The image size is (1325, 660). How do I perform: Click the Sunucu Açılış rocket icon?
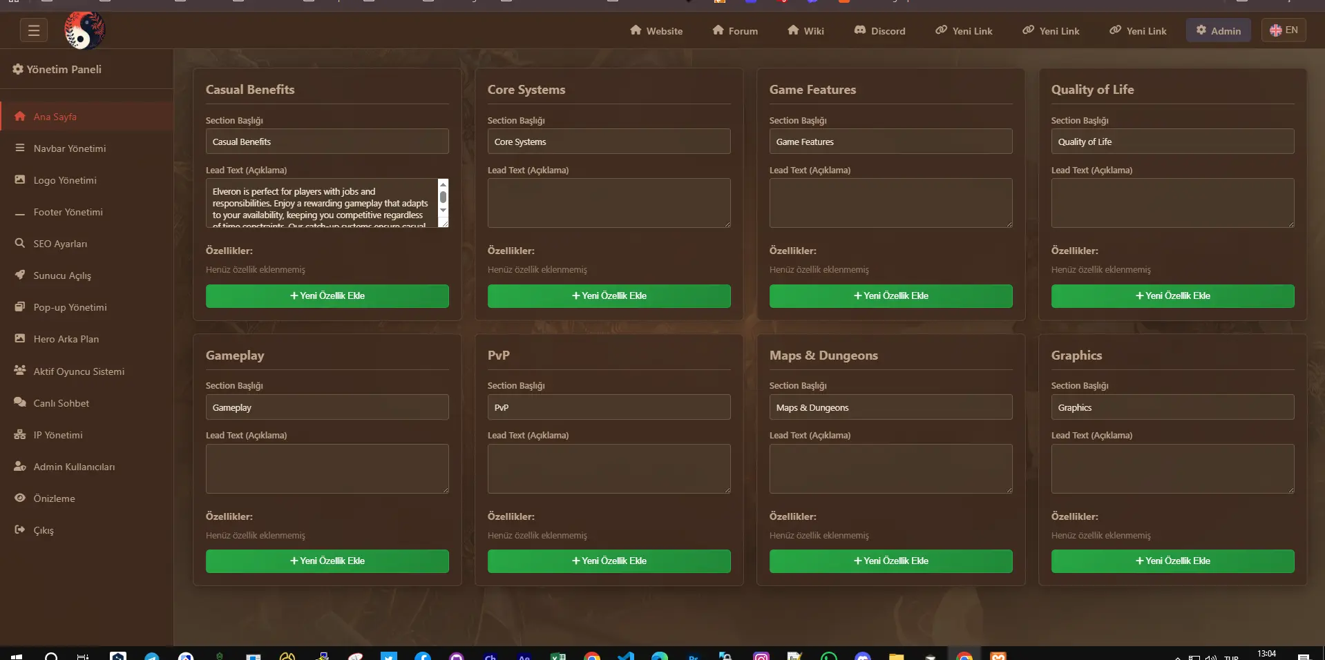click(x=20, y=275)
